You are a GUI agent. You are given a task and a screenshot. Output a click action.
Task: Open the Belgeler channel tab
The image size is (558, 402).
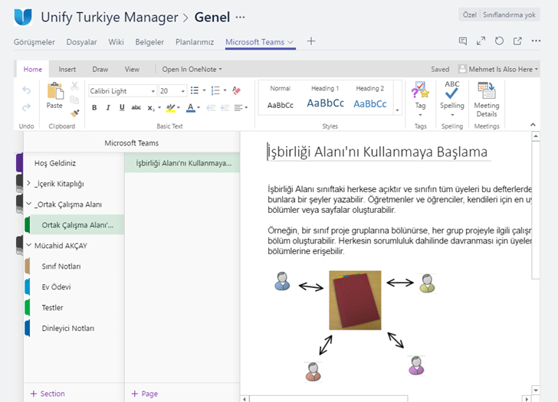click(x=149, y=42)
